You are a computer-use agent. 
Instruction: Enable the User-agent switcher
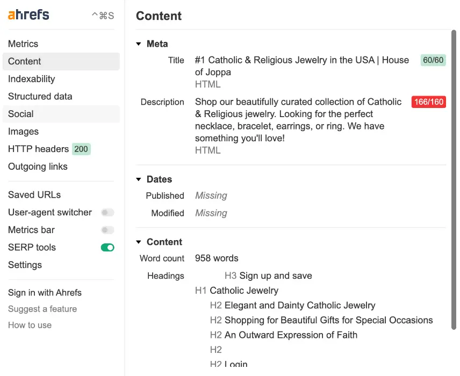[107, 212]
